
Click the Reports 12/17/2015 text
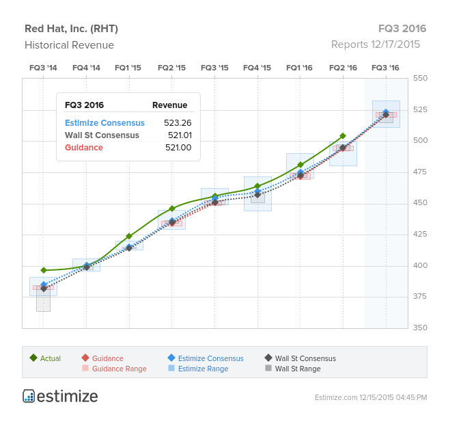(376, 44)
